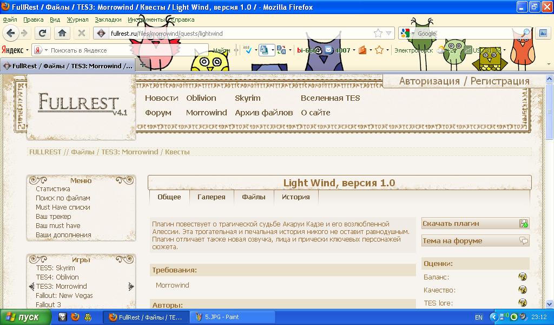This screenshot has height=325, width=554.
Task: Open a new tab with plus button
Action: coord(143,64)
